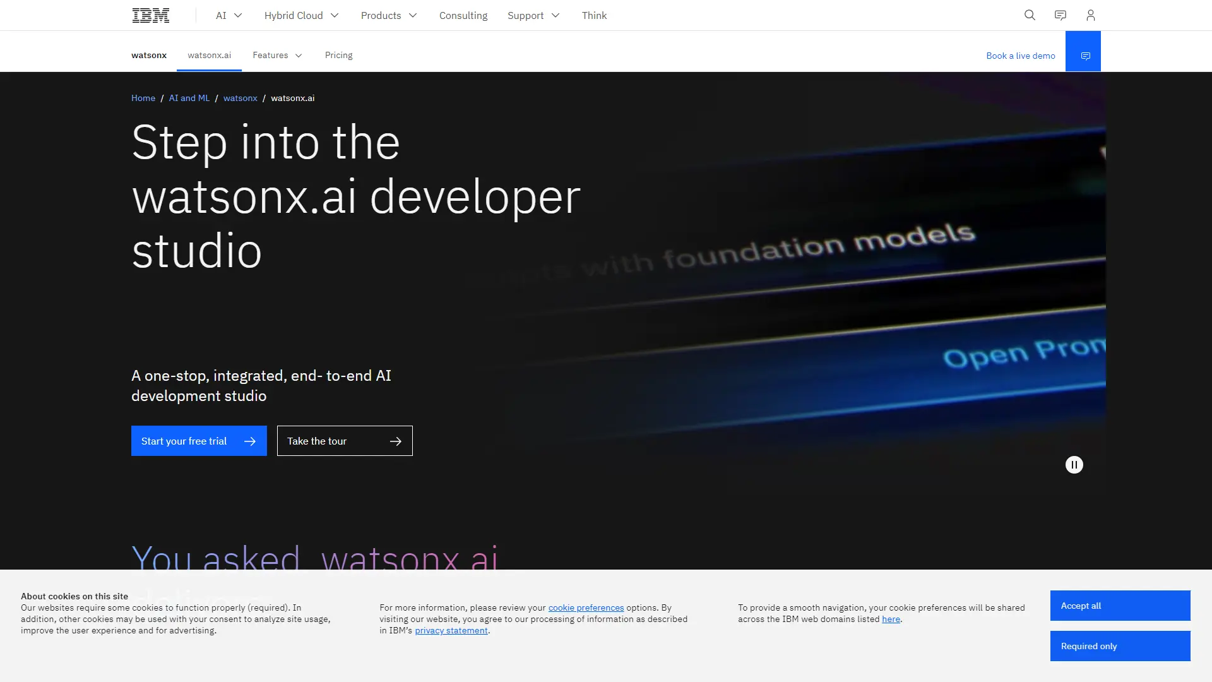Screen dimensions: 1212x682
Task: Pause the hero background video
Action: coord(1074,465)
